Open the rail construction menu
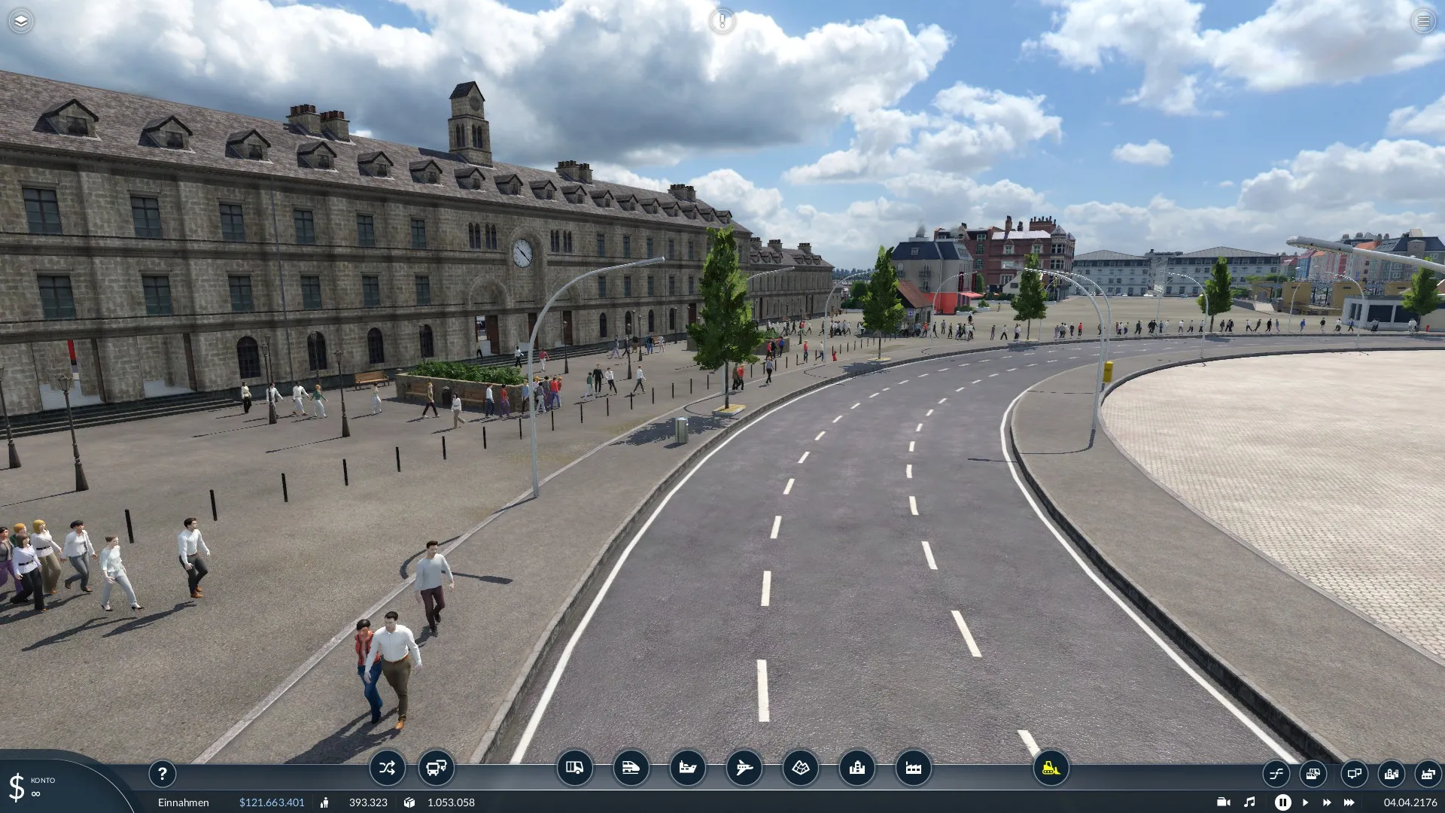Screen dimensions: 1445x813 click(631, 768)
